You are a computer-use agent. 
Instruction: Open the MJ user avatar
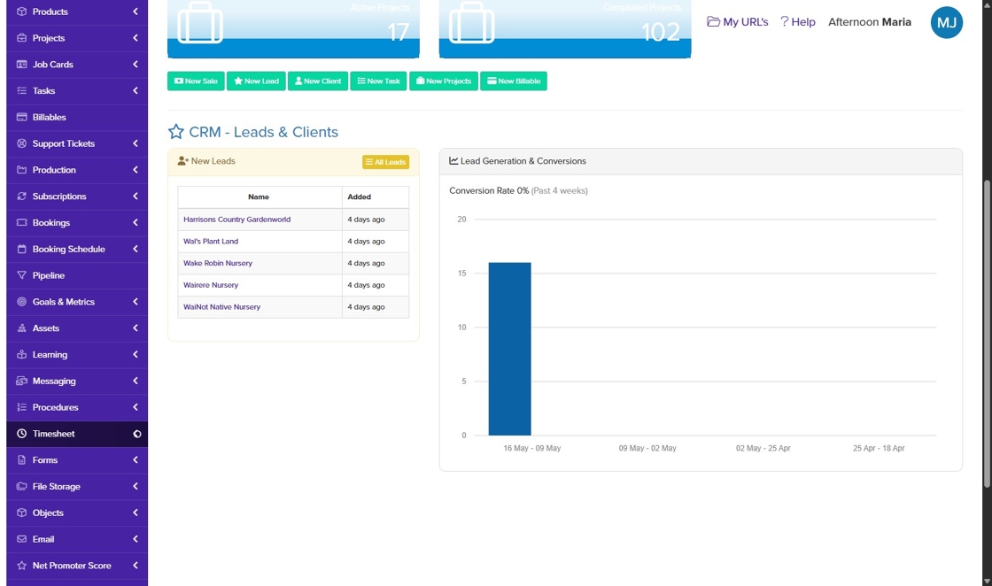947,23
